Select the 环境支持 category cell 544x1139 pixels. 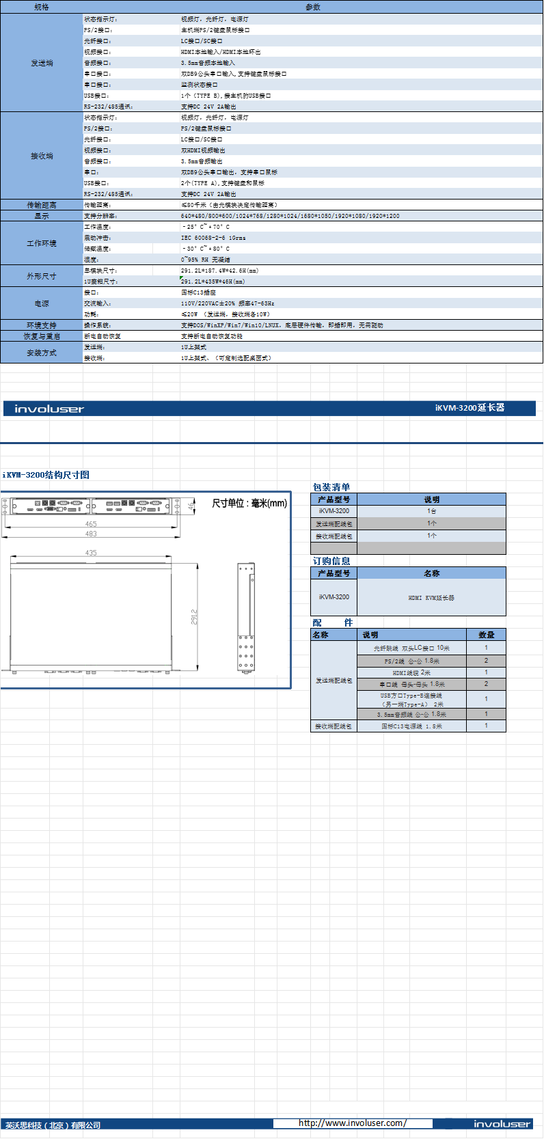42,325
